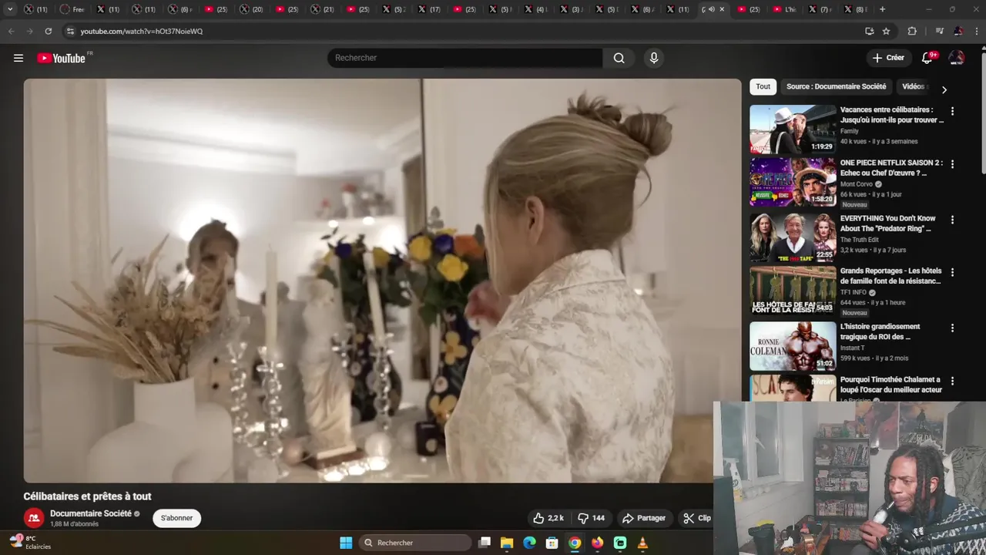Open Task View on the taskbar

pyautogui.click(x=485, y=543)
